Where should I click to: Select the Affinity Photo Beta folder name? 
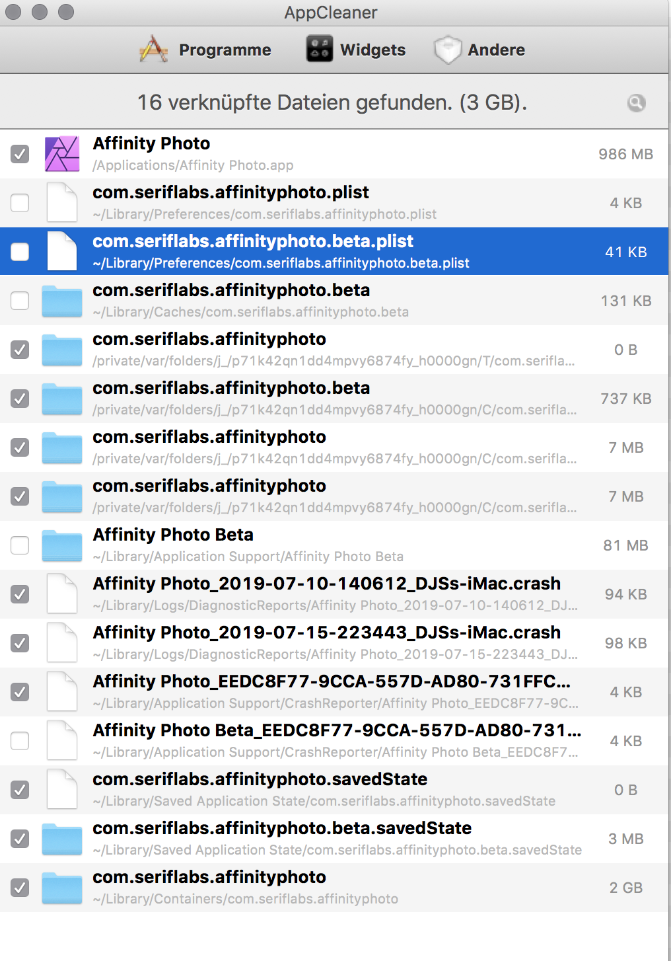[173, 535]
